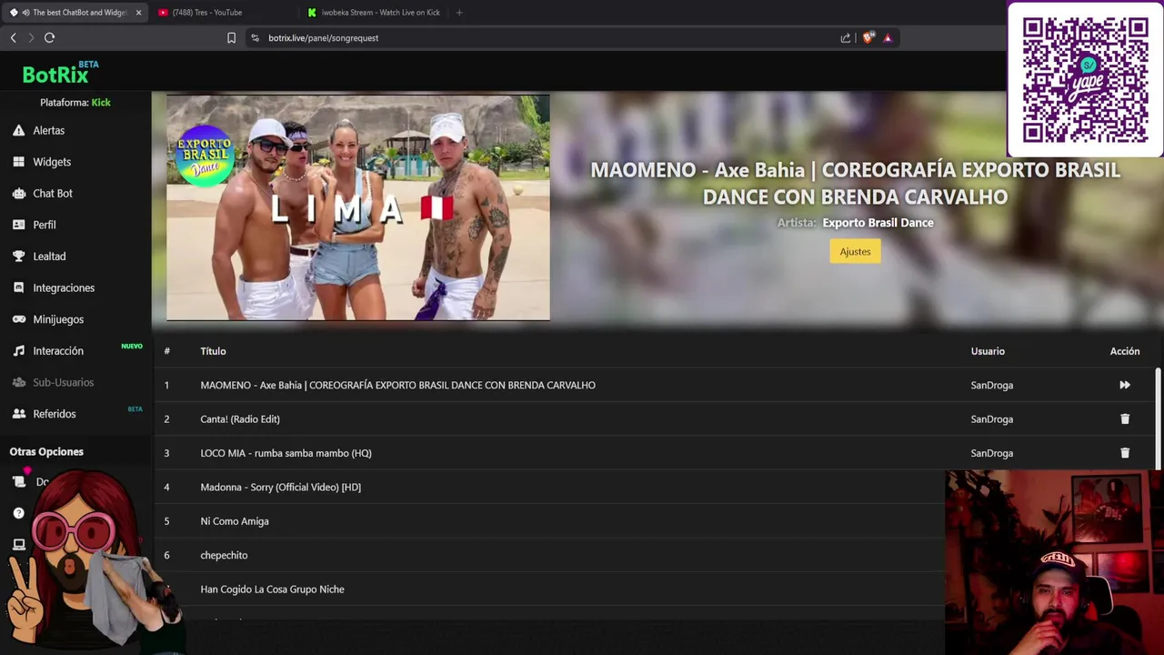Image resolution: width=1164 pixels, height=655 pixels.
Task: Click the Integraciones icon
Action: (x=18, y=287)
